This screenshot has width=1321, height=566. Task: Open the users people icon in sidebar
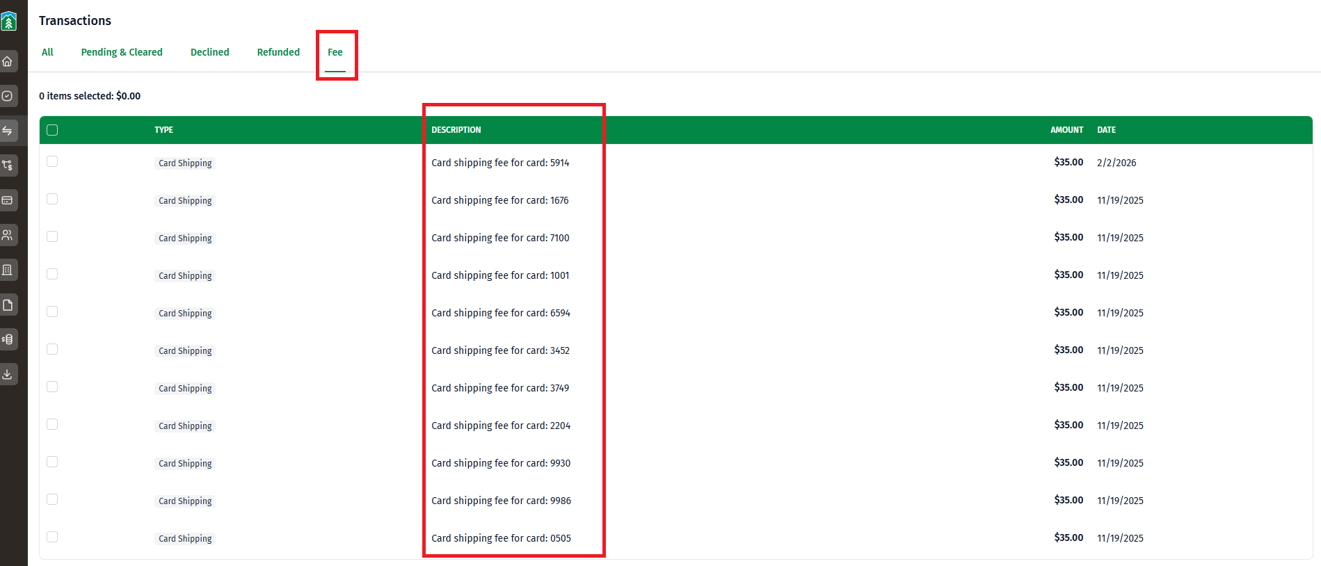(8, 235)
